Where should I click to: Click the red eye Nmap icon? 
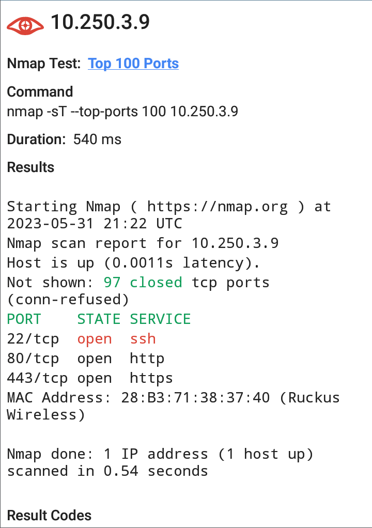pyautogui.click(x=25, y=25)
